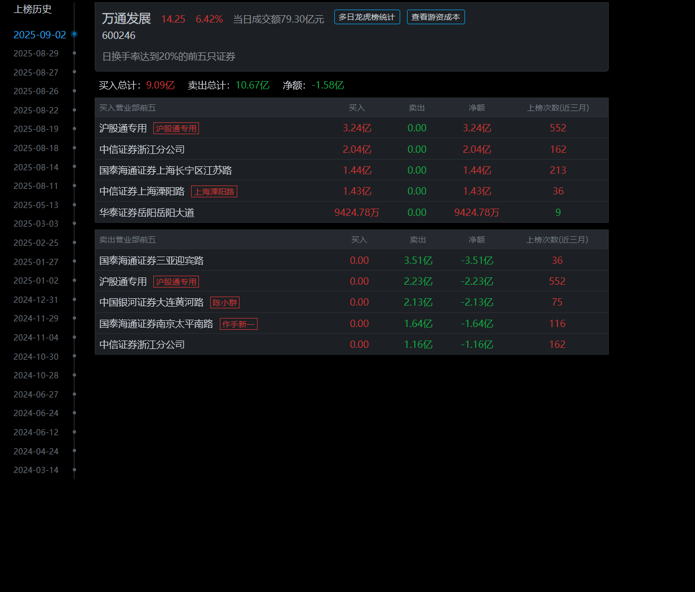The width and height of the screenshot is (695, 592).
Task: Select history date 2025-01-02
Action: (36, 281)
